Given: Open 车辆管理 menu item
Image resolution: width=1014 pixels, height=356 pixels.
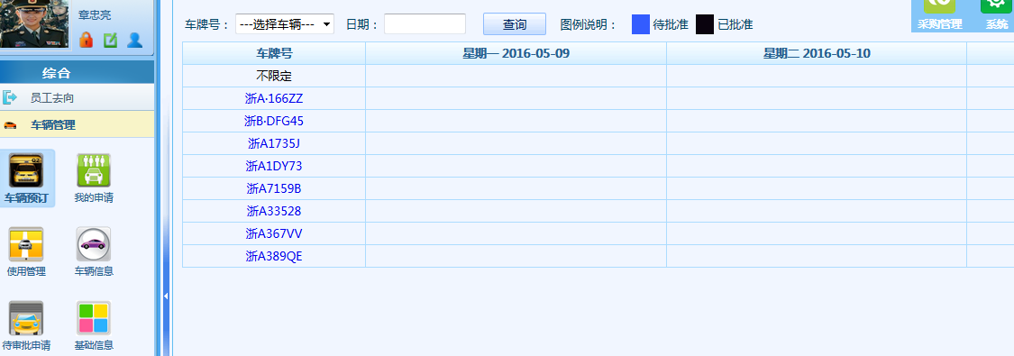Looking at the screenshot, I should click(77, 124).
